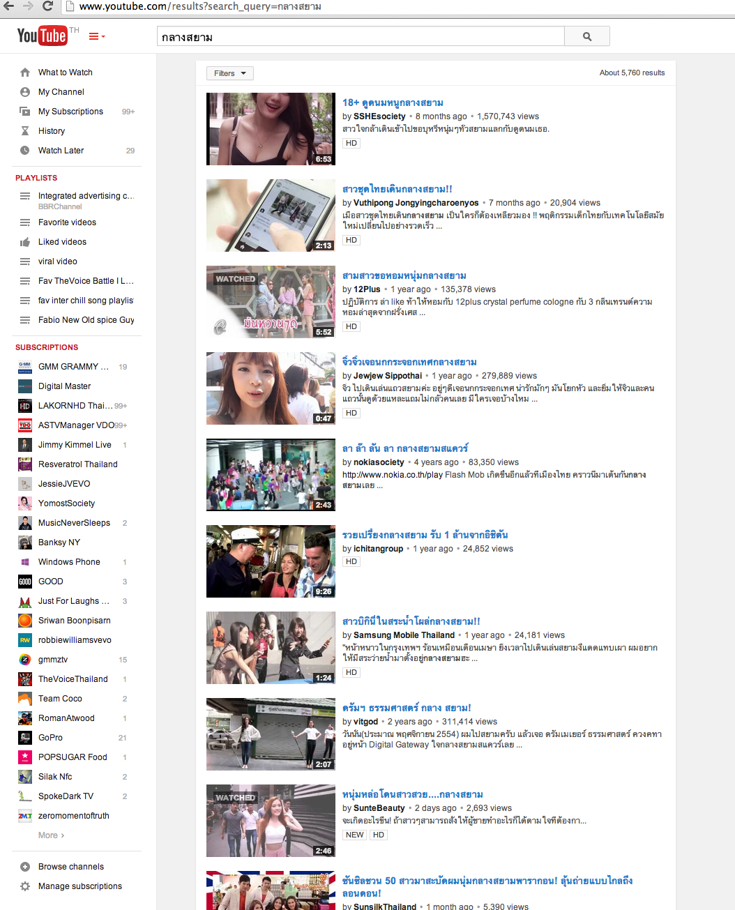Open the 9:26 video thumbnail
Screen dimensions: 735x910
[271, 561]
